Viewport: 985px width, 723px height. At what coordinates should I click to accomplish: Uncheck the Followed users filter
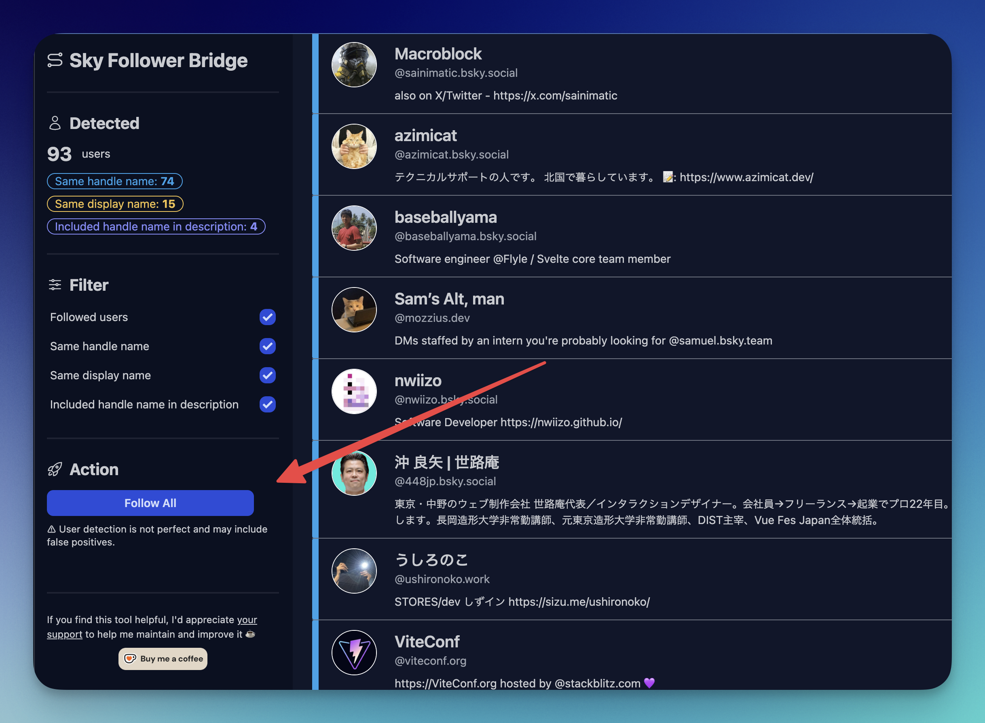tap(267, 317)
